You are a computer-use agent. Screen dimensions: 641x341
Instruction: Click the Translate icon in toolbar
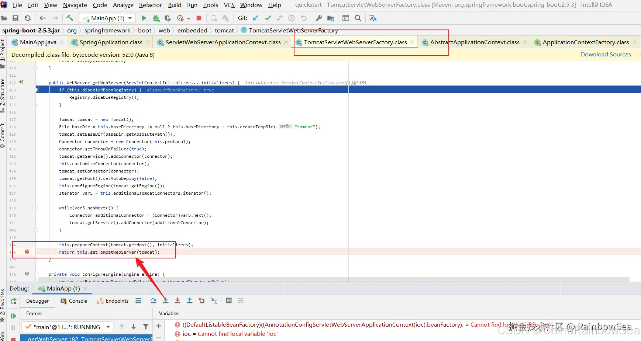(x=373, y=18)
